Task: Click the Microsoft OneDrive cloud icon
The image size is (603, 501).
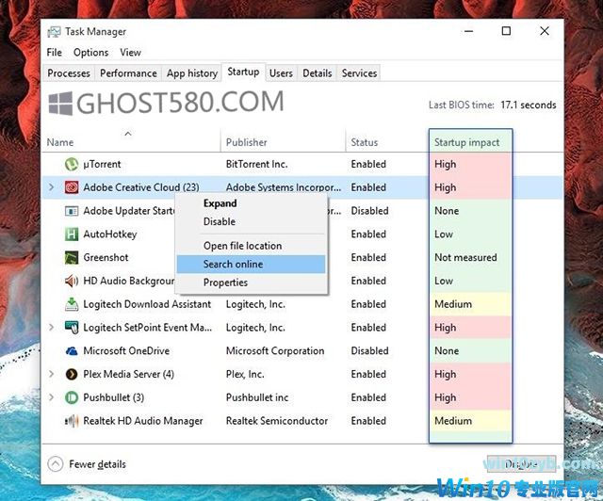Action: [72, 351]
